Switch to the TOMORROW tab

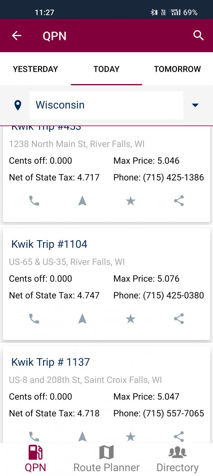point(177,69)
